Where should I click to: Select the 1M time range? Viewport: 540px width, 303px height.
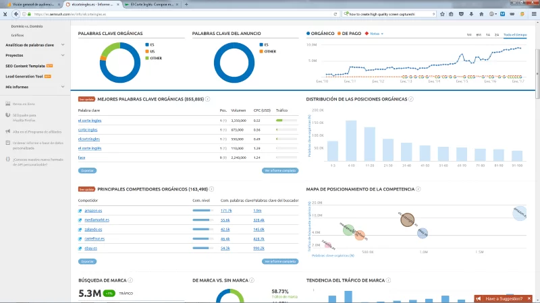click(x=469, y=35)
